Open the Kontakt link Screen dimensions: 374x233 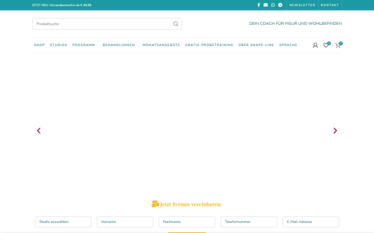pos(330,5)
